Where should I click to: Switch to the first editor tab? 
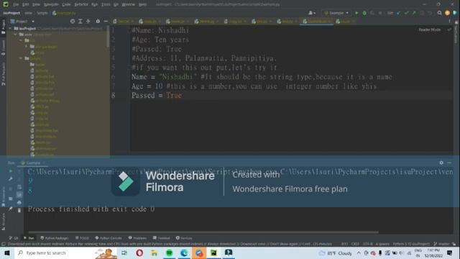[123, 21]
